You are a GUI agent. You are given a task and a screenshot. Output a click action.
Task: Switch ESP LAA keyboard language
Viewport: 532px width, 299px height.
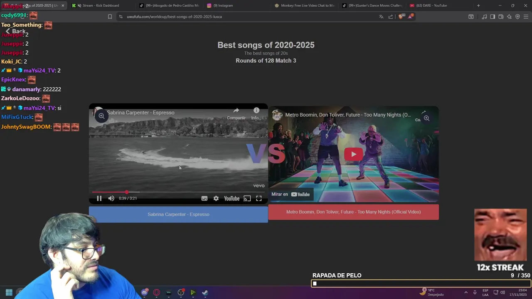tap(485, 292)
